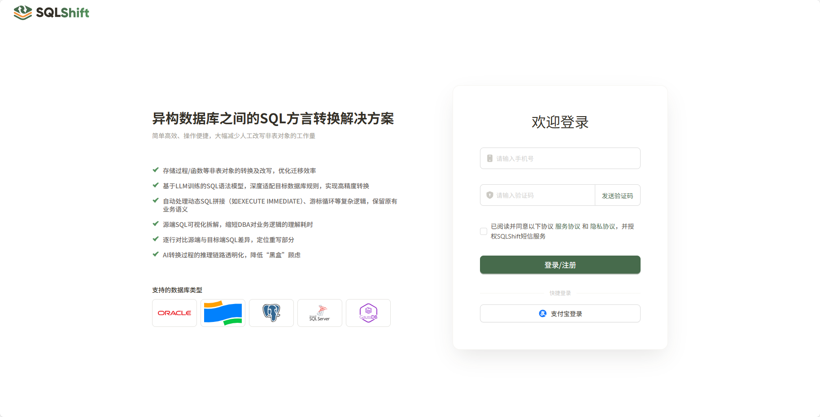Click the 快捷登录 divider label
Viewport: 820px width, 417px height.
pyautogui.click(x=560, y=293)
